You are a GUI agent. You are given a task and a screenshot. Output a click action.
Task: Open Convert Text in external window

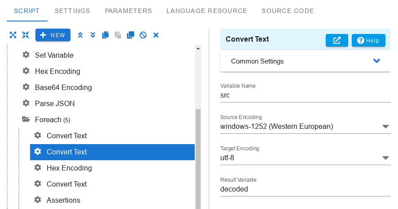coord(337,40)
